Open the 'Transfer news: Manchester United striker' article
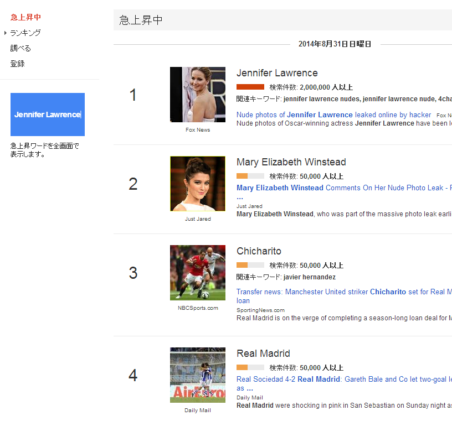Viewport: 452px width, 421px height. (344, 296)
